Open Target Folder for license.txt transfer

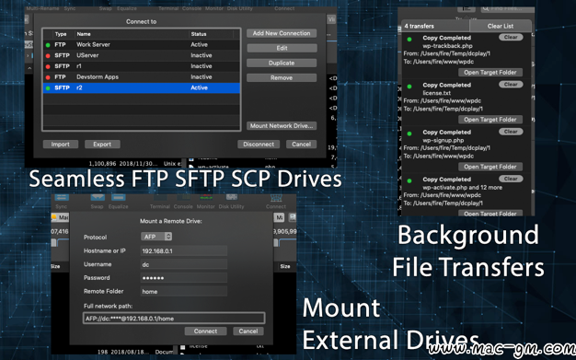click(490, 120)
